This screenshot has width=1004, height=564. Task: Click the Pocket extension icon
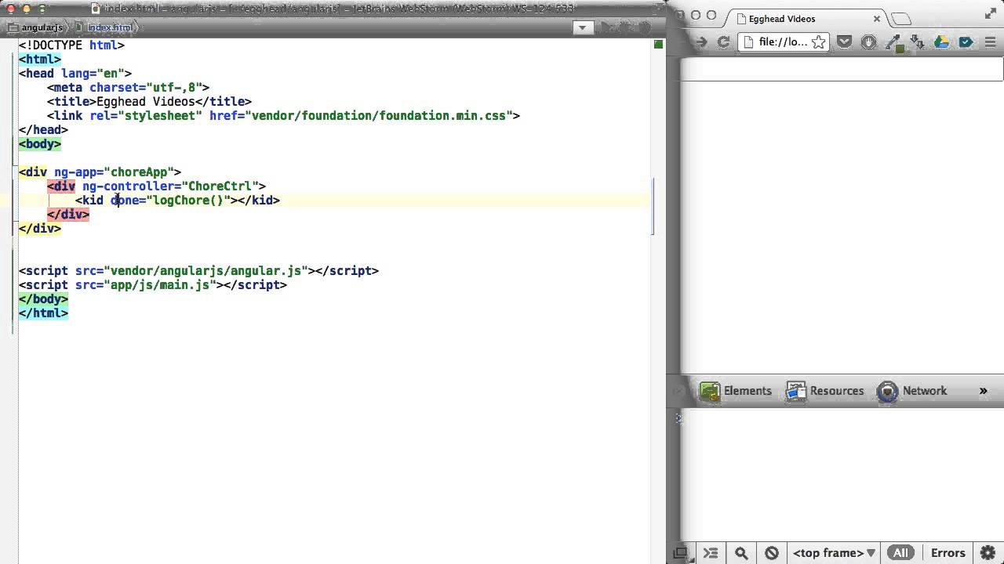(844, 42)
